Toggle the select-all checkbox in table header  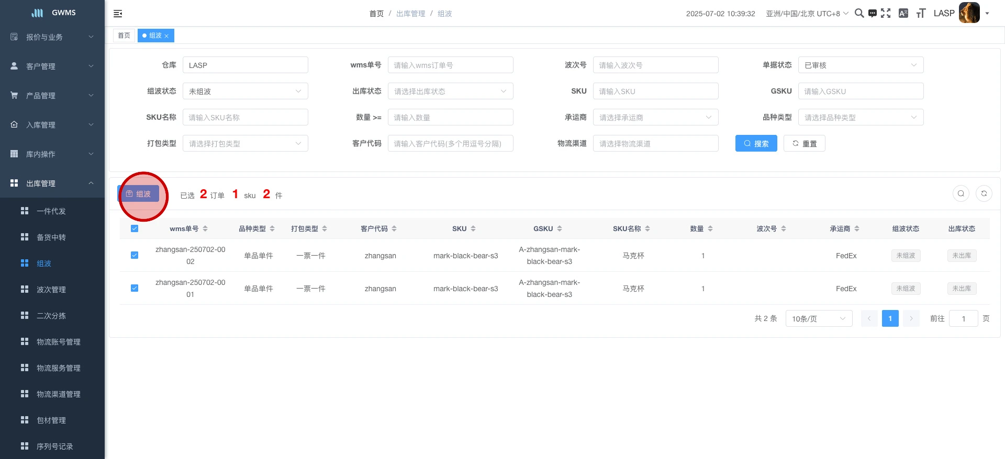[x=135, y=228]
